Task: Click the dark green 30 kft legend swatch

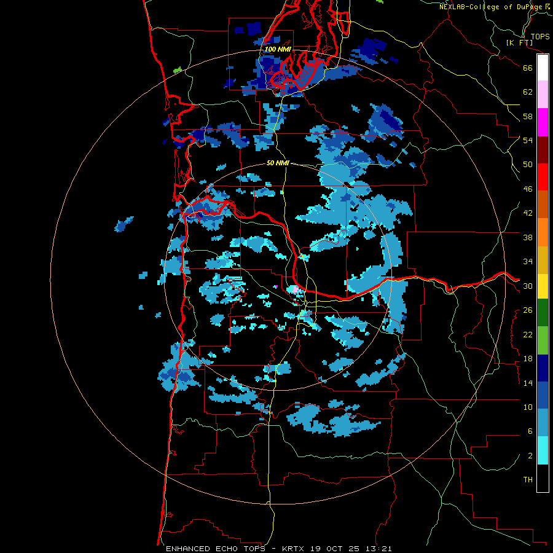Action: [543, 313]
